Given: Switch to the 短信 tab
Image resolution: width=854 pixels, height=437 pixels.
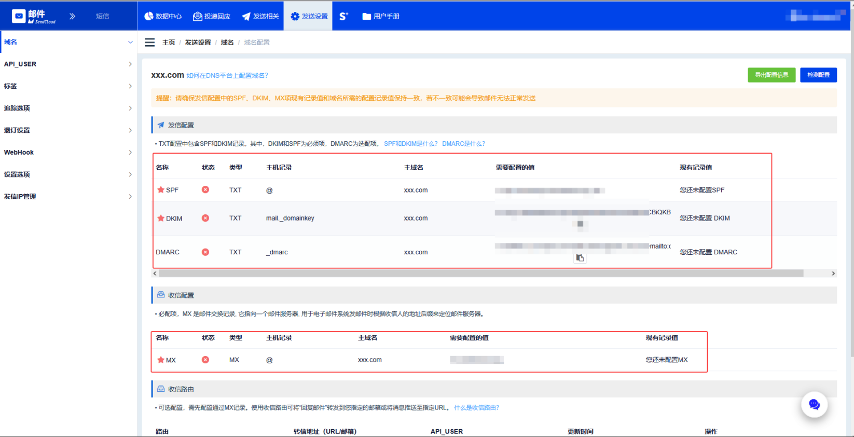Looking at the screenshot, I should coord(103,16).
